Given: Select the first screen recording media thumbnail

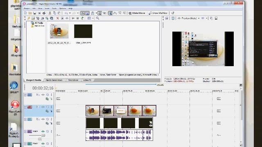Looking at the screenshot, I should click(x=59, y=31).
